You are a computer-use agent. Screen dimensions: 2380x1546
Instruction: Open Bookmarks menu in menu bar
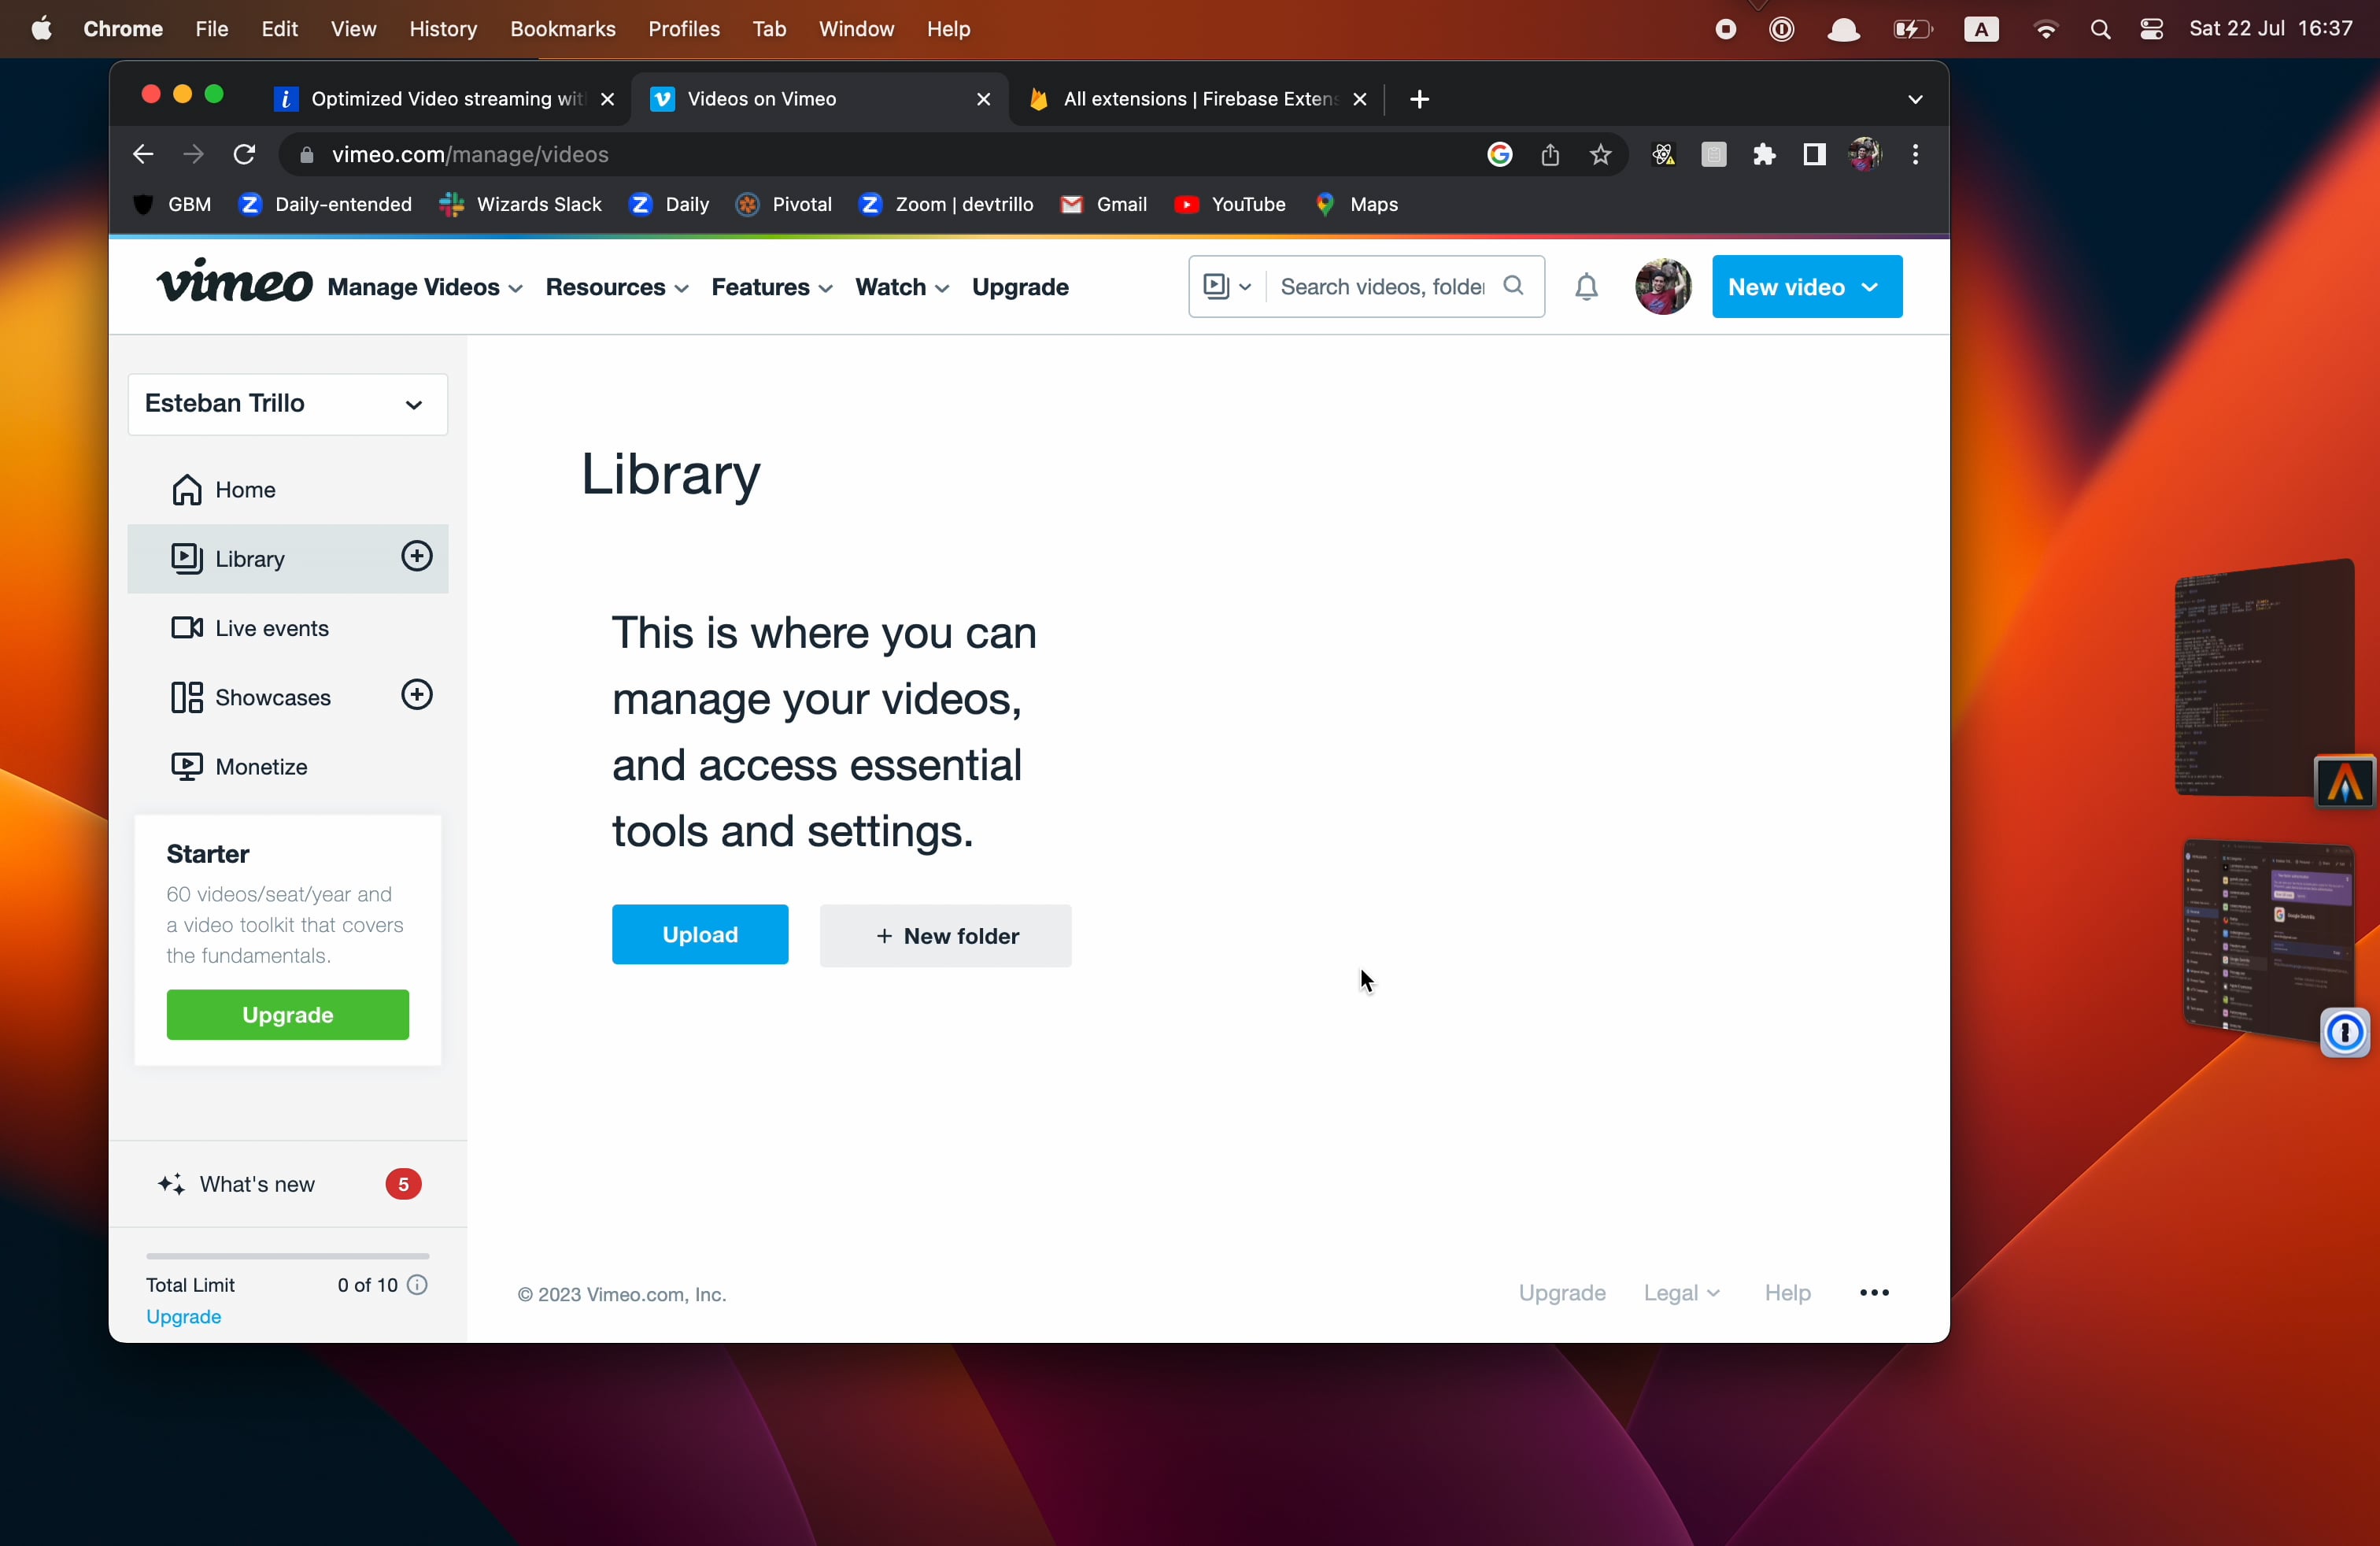[563, 29]
